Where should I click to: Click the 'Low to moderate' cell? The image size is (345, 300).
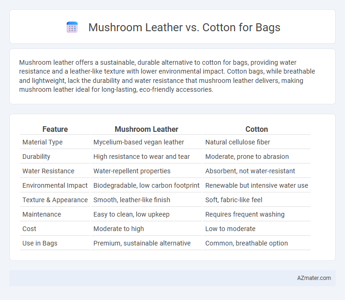point(230,229)
